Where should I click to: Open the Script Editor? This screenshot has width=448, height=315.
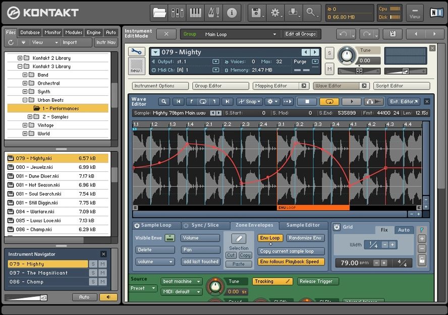coord(402,86)
